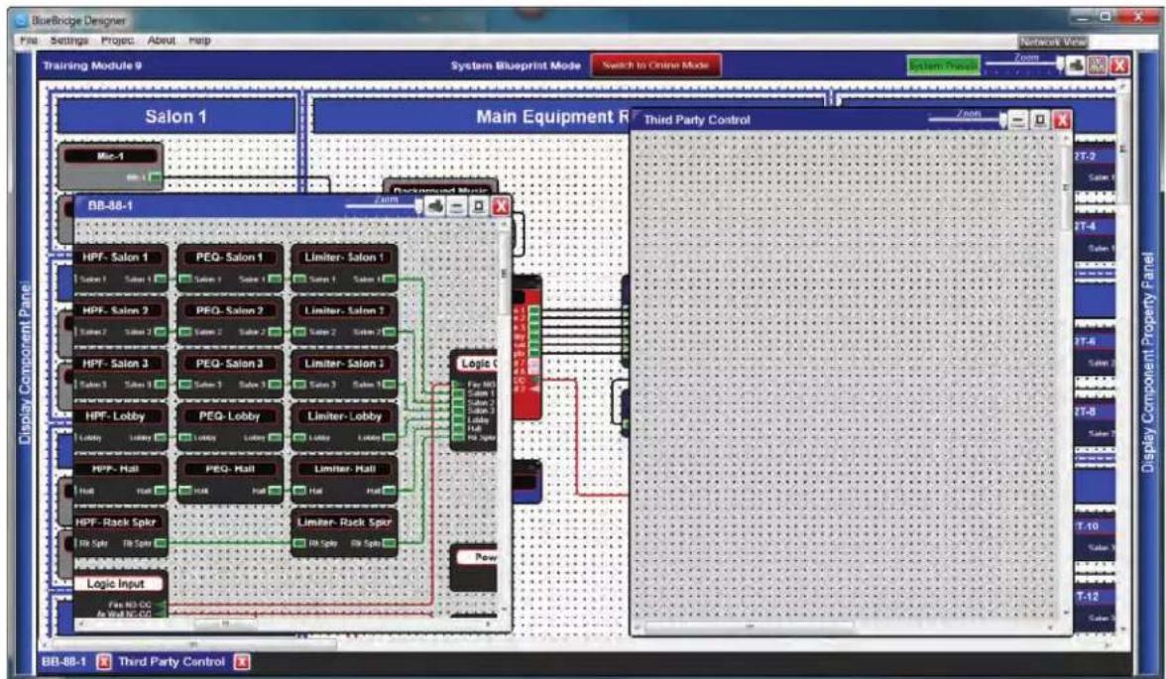This screenshot has width=1166, height=679.
Task: Select the Third Party Control bottom tab
Action: click(x=171, y=661)
